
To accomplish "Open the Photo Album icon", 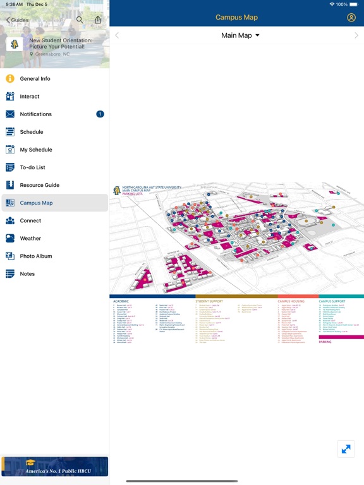I will click(x=10, y=256).
